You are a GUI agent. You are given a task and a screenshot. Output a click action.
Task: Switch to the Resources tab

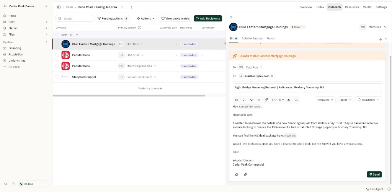click(352, 7)
